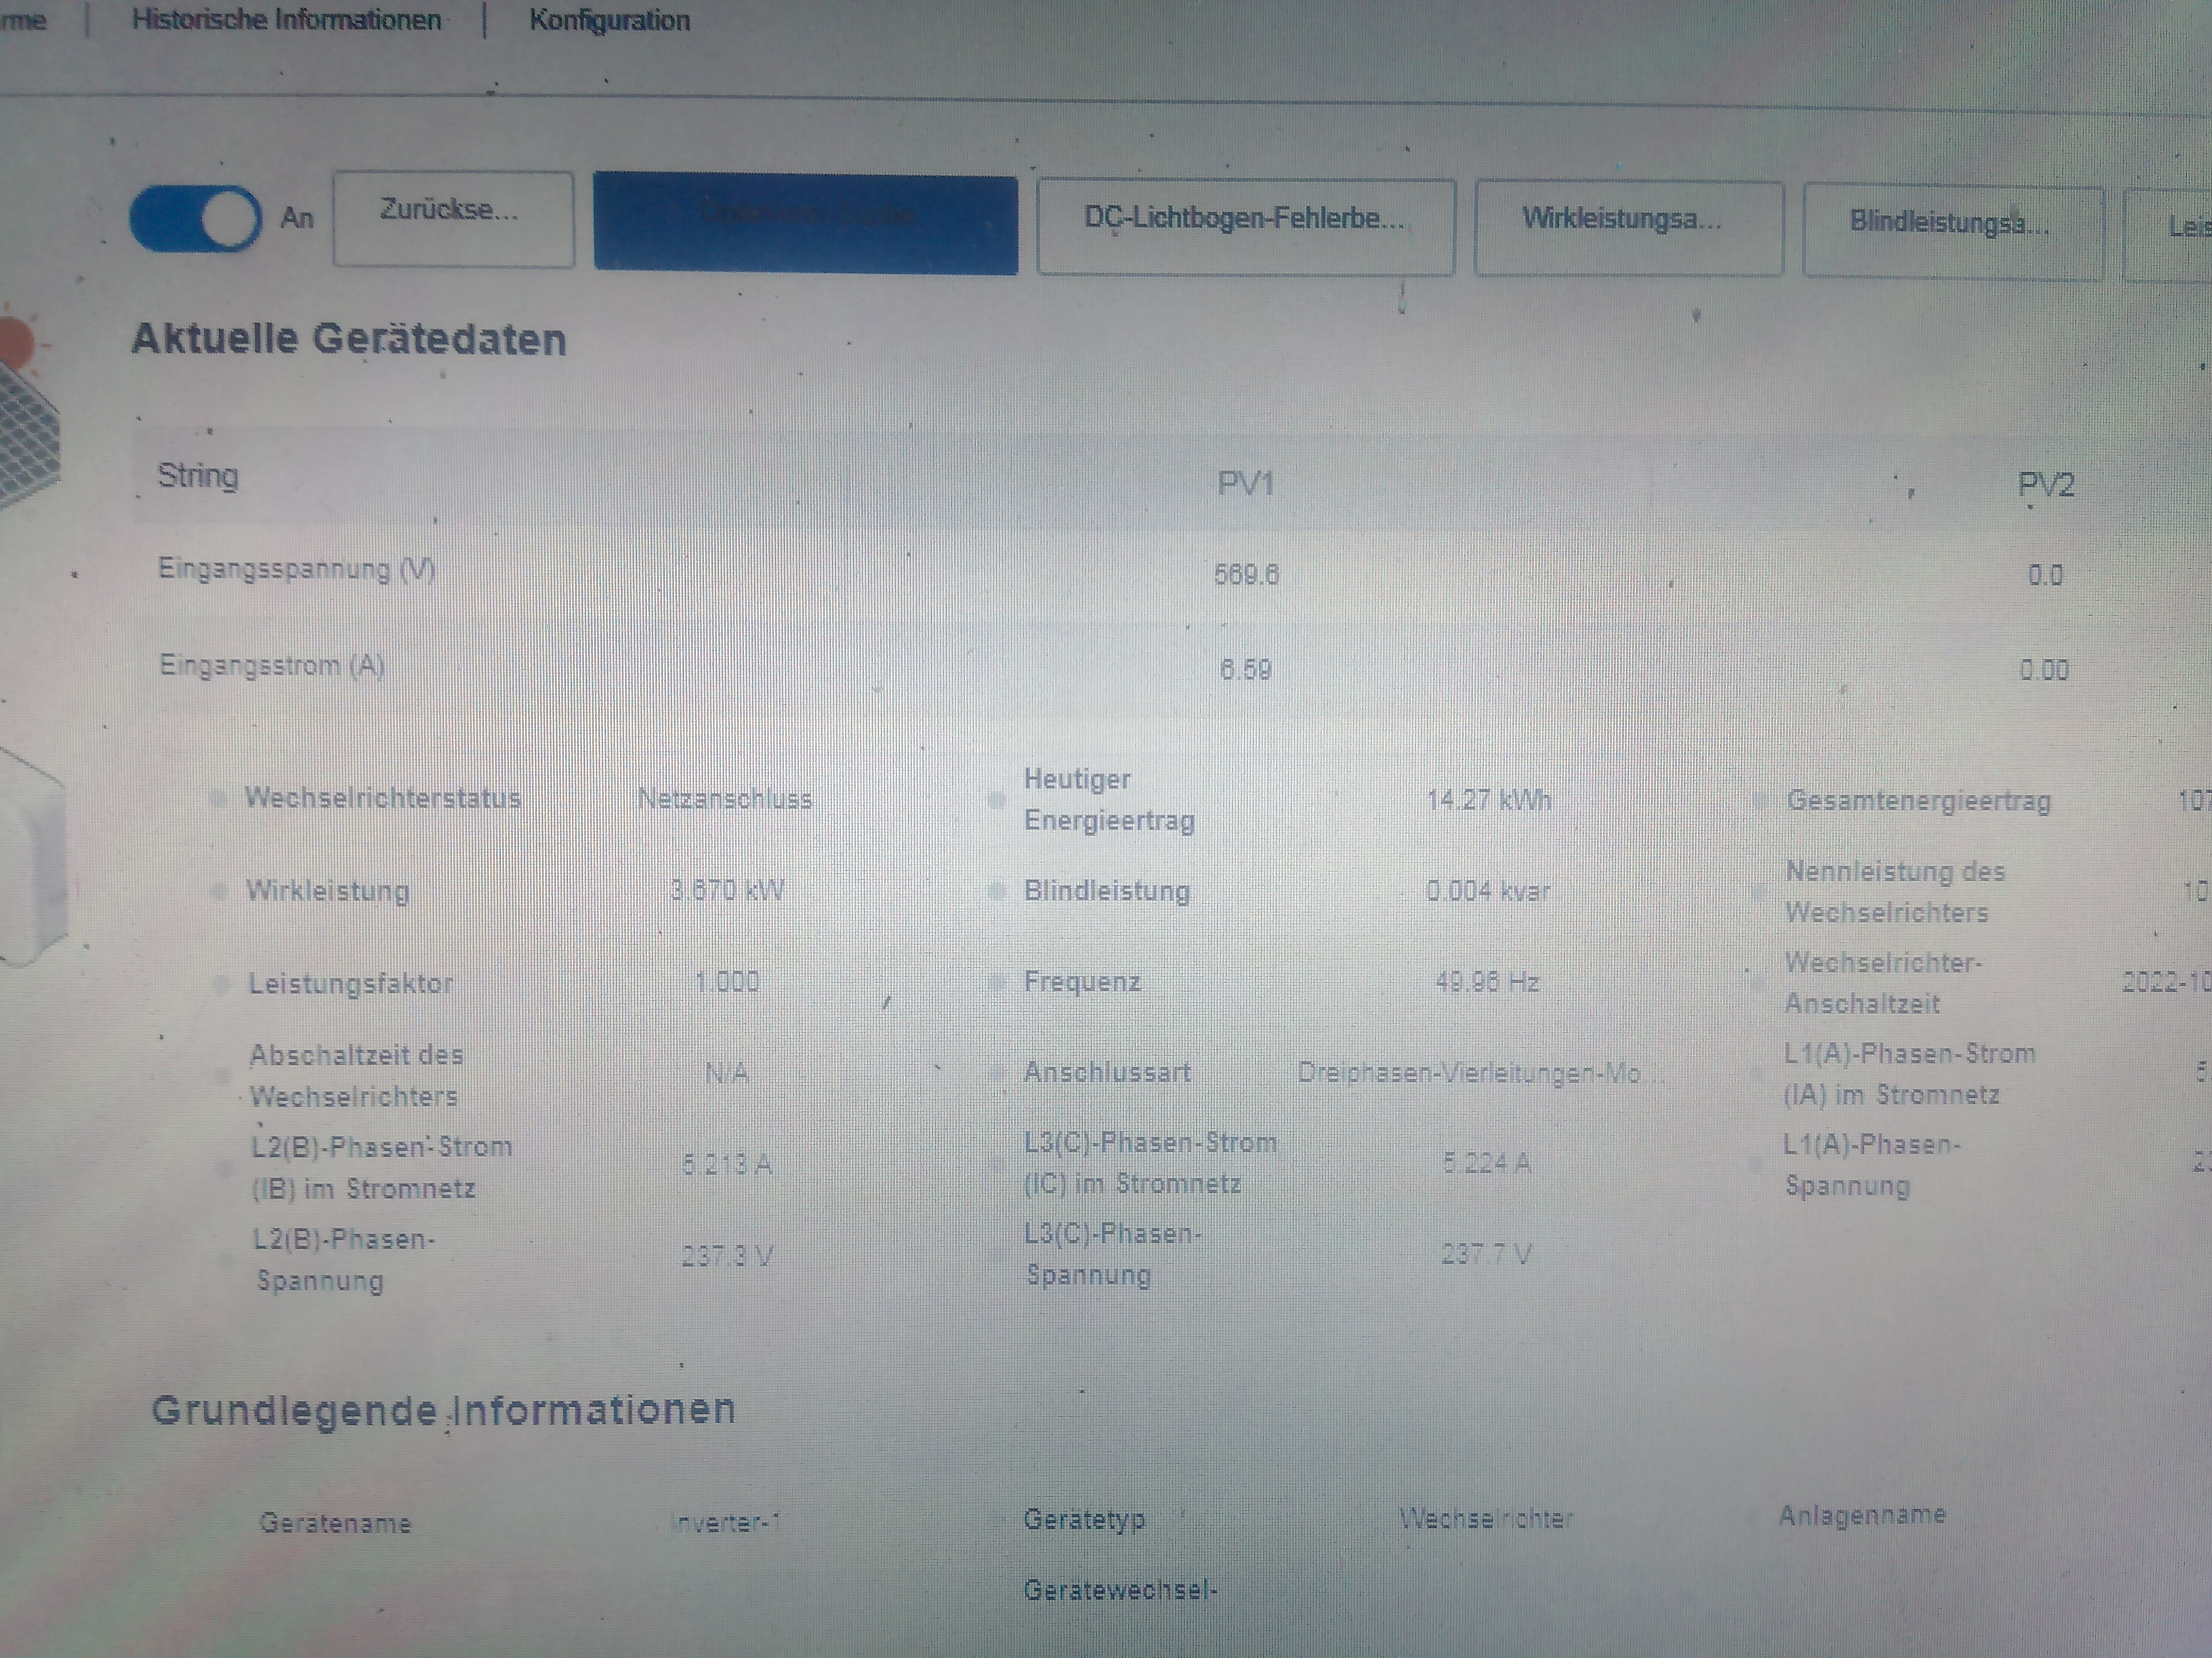Click the bullet icon beside Blindleistung

pyautogui.click(x=996, y=891)
